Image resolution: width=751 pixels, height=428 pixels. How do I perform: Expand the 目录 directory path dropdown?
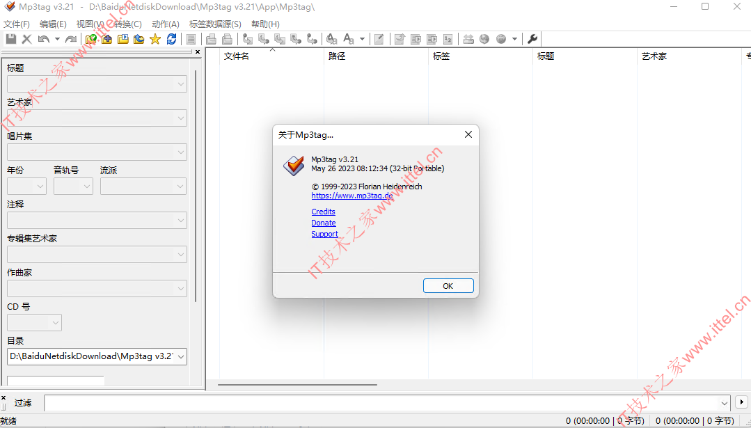pyautogui.click(x=180, y=356)
